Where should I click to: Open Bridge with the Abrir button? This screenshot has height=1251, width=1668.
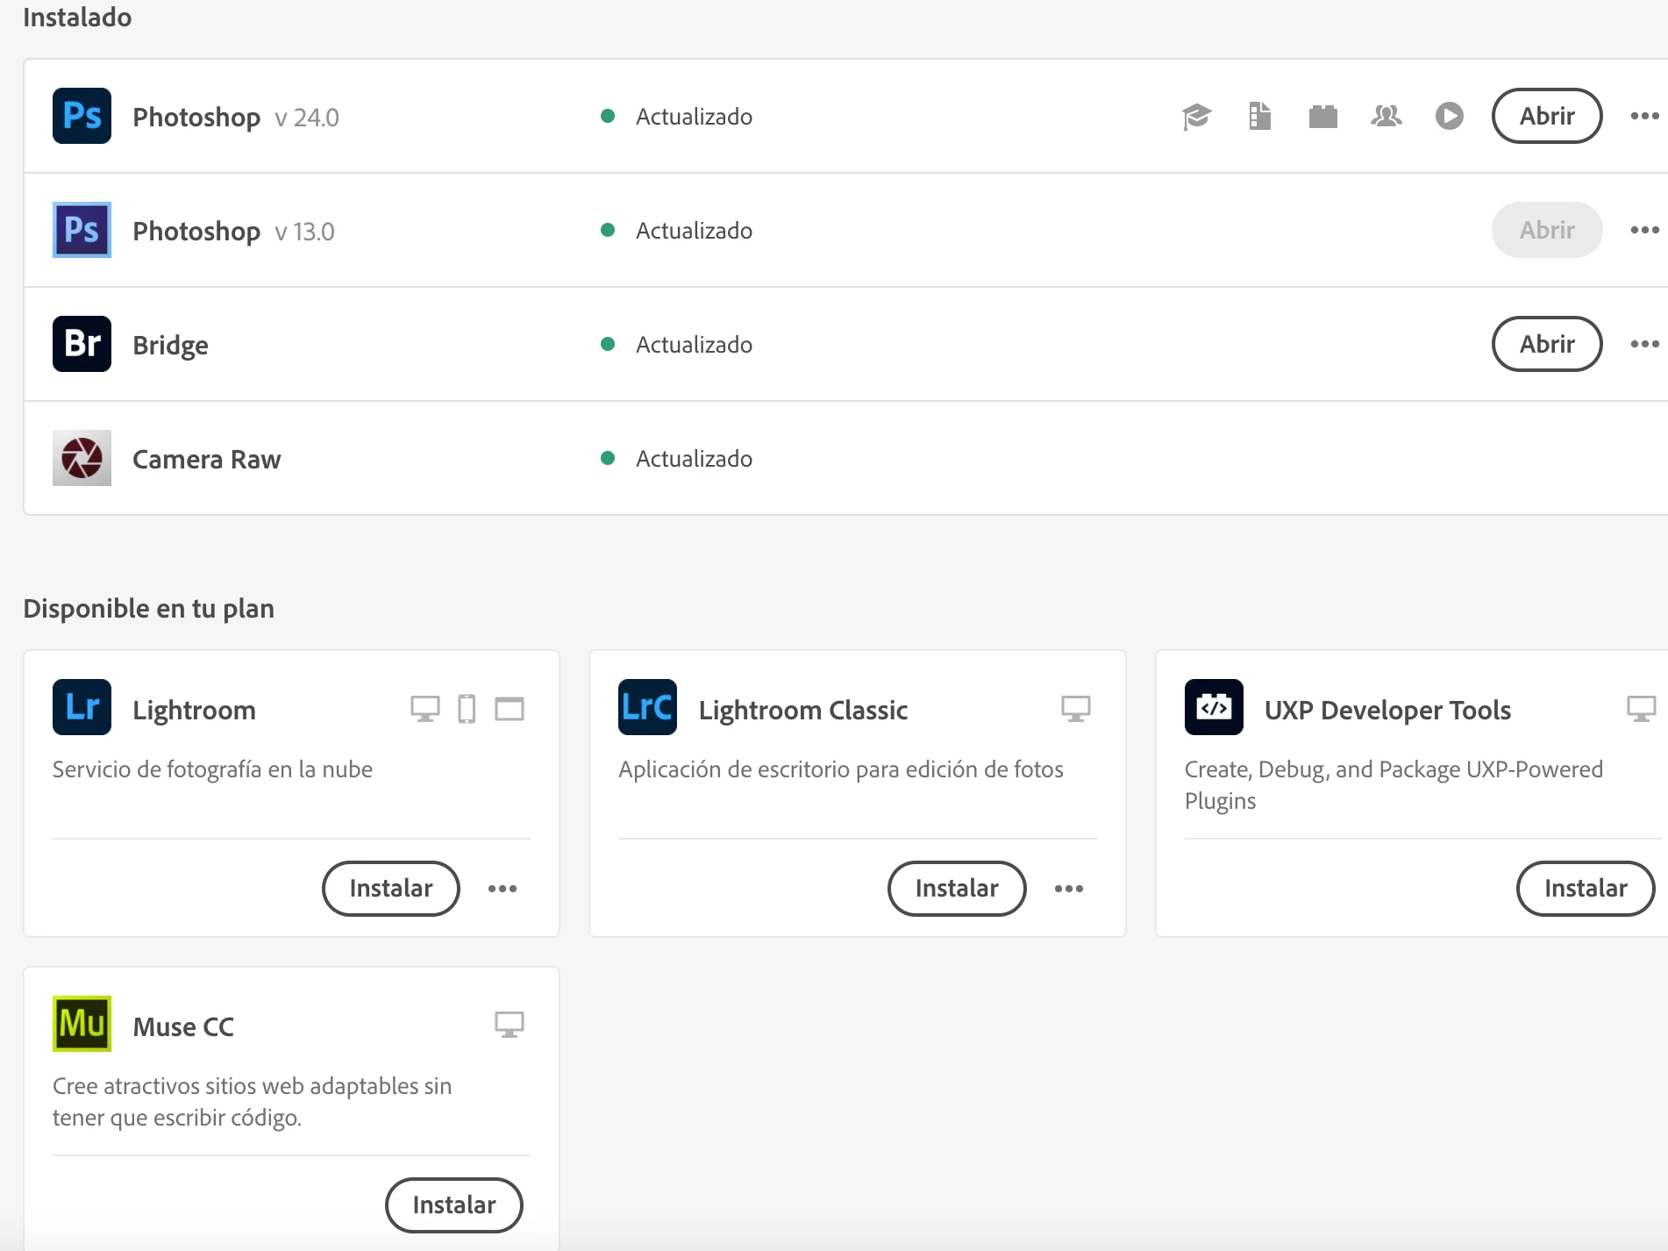tap(1547, 344)
